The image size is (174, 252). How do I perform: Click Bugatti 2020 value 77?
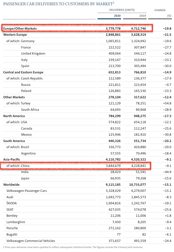[119, 235]
